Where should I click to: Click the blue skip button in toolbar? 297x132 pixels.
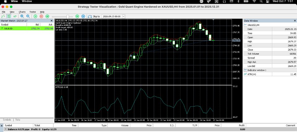[83, 16]
